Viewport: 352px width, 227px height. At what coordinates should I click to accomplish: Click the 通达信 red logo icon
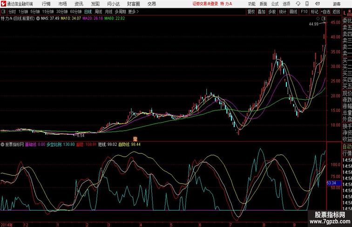[x=3, y=4]
